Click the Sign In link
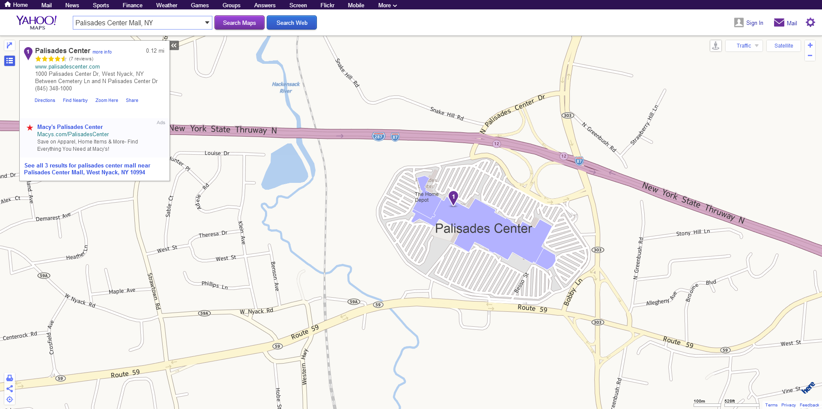 coord(754,23)
